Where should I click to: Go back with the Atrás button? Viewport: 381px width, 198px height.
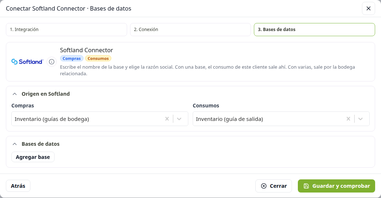18,186
